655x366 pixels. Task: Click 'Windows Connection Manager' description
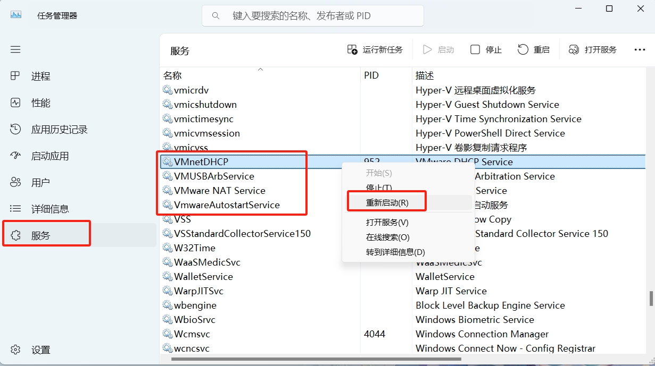(x=482, y=334)
